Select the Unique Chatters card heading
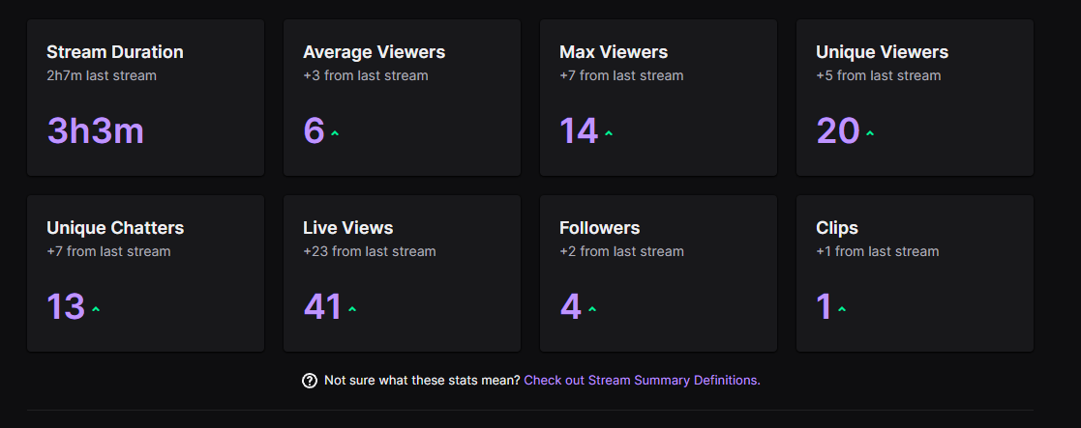1081x428 pixels. pos(115,228)
